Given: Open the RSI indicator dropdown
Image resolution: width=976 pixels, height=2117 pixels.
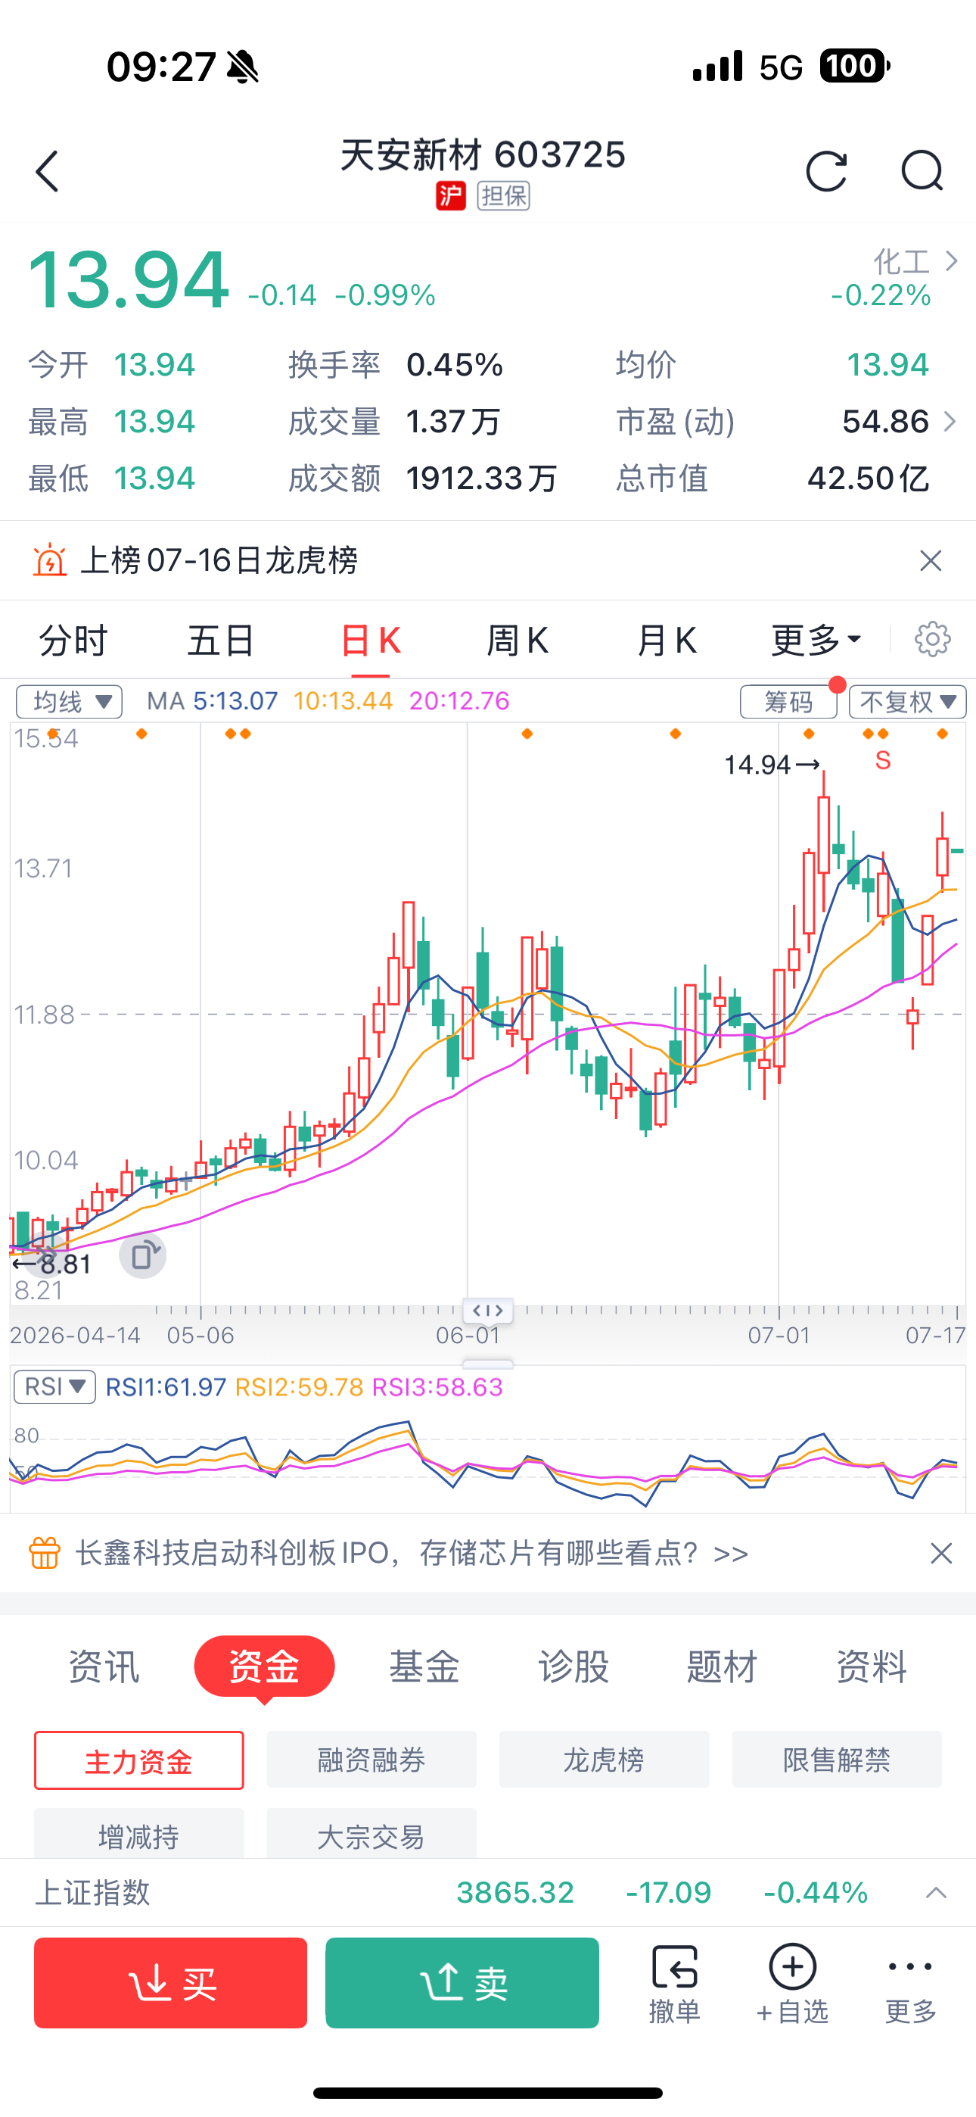Looking at the screenshot, I should tap(54, 1387).
